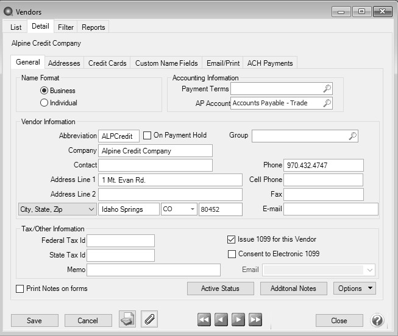Expand the Email dropdown in Tax section
The image size is (398, 336).
pos(369,270)
